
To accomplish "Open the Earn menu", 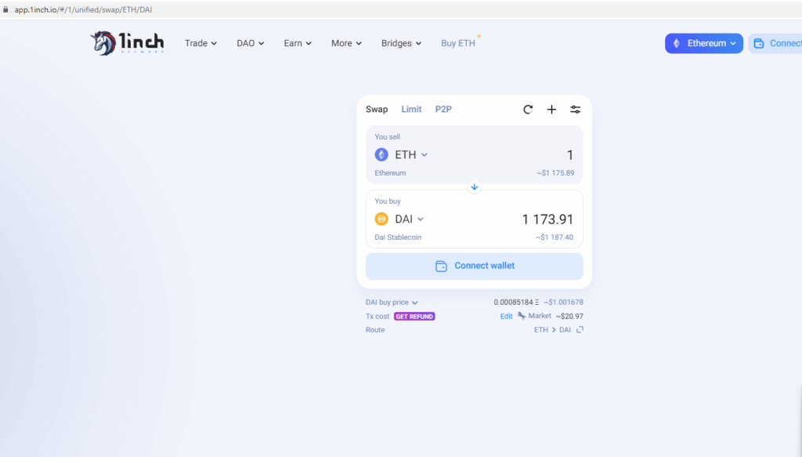I will point(298,43).
